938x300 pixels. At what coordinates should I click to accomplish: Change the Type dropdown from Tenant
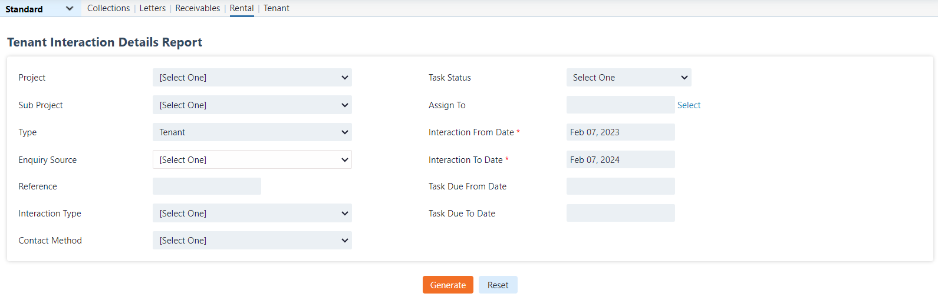[x=252, y=132]
